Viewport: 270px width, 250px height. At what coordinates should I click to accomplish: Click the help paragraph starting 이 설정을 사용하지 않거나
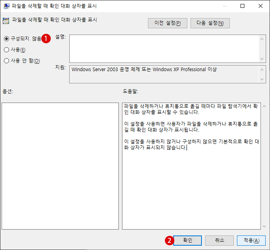click(x=191, y=144)
